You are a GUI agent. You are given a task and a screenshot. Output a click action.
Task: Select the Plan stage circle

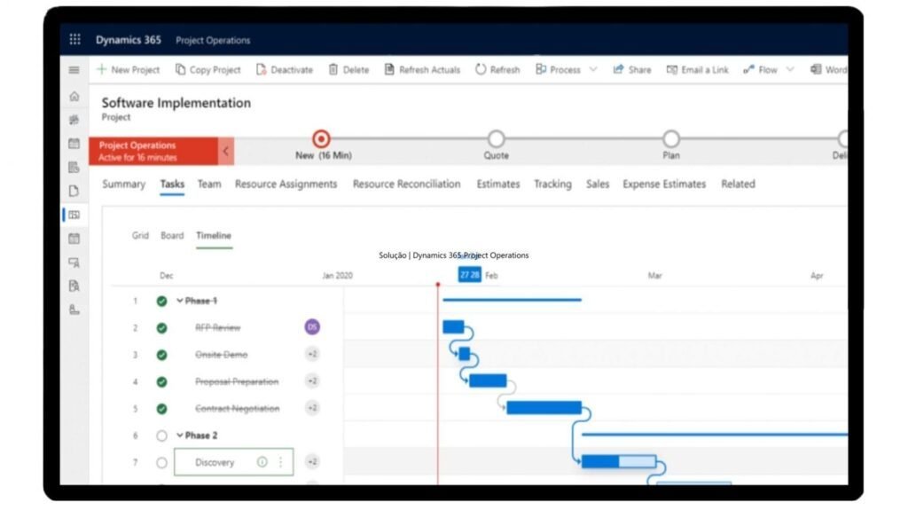(671, 139)
